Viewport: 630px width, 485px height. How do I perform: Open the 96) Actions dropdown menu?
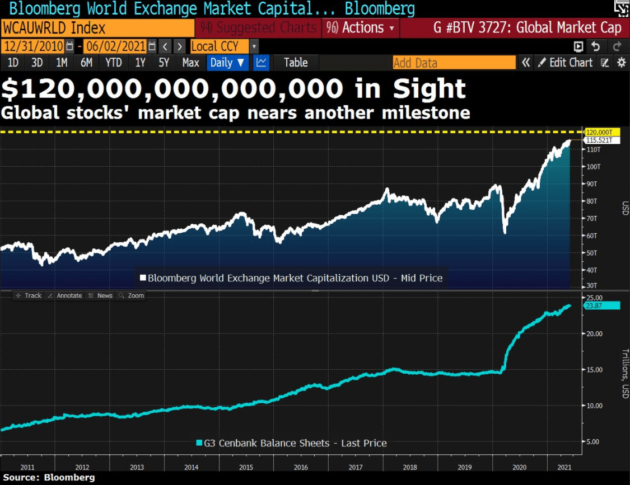click(x=361, y=28)
